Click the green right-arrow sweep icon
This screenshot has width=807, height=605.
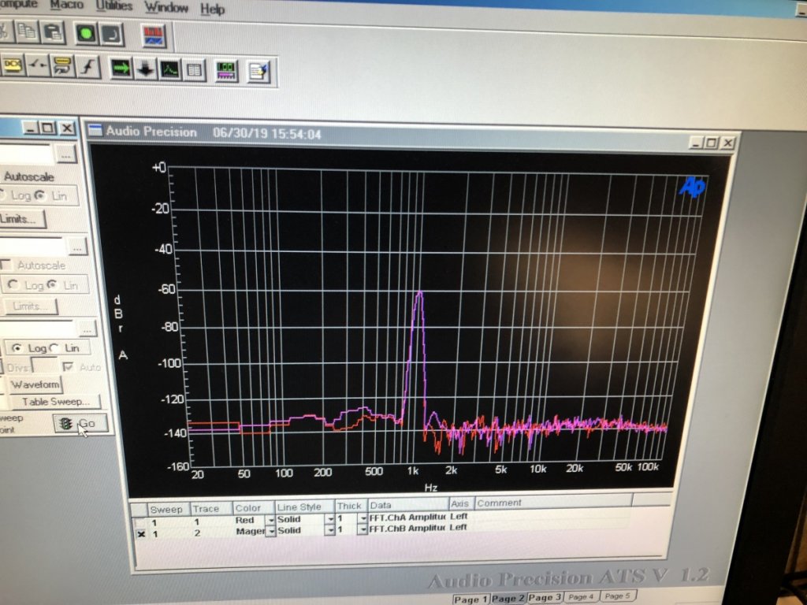(121, 69)
